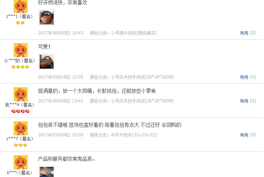Screen dimensions: 264x177
Task: Open bag photo in 好评物流快 review
Action: coord(47,18)
